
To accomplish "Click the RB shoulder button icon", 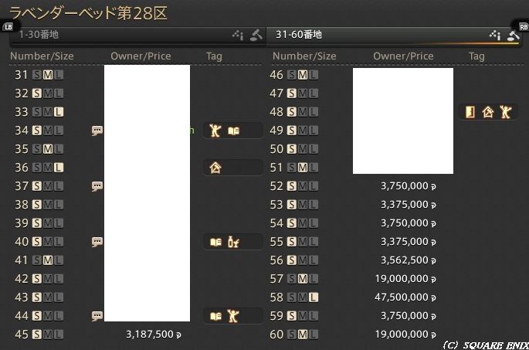I will 524,27.
